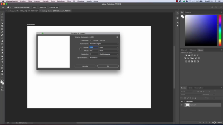The image size is (223, 125).
Task: Toggle the constrain proportions link icon
Action: pos(80,49)
